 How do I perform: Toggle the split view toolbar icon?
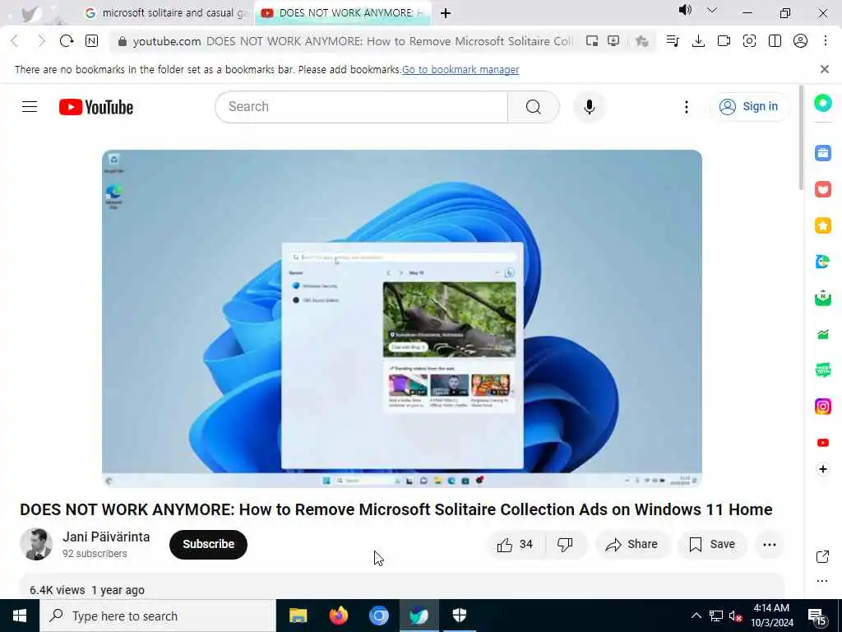(775, 41)
